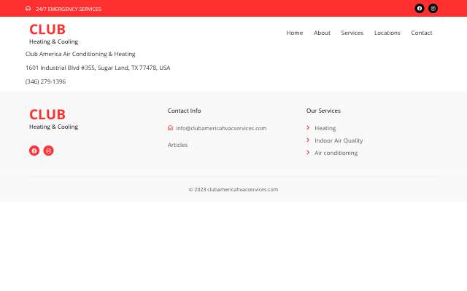This screenshot has height=291, width=467.
Task: Click the info@clubamericahvacservices.com email link
Action: point(221,128)
